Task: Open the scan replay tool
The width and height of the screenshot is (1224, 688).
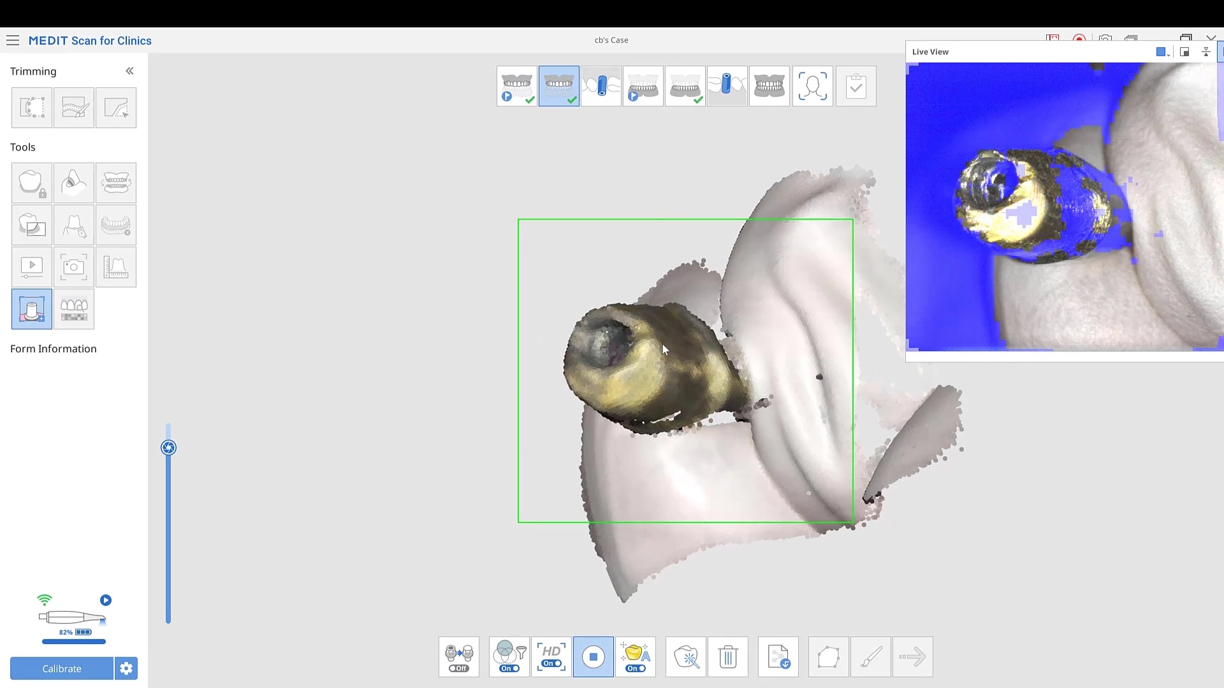Action: pyautogui.click(x=32, y=267)
